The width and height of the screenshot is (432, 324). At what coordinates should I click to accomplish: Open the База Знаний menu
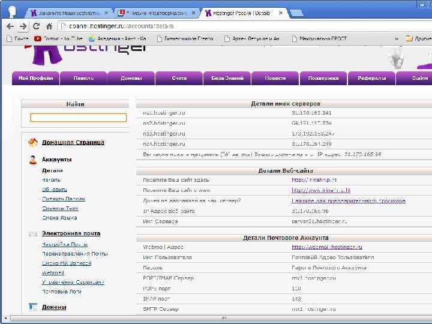point(227,78)
